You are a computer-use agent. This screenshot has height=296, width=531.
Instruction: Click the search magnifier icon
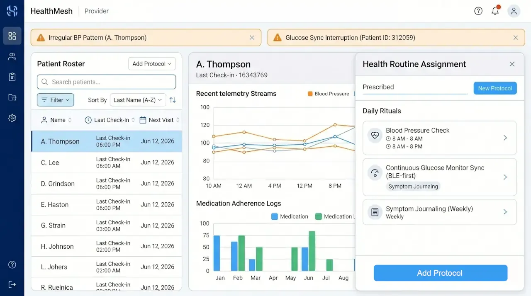(45, 82)
